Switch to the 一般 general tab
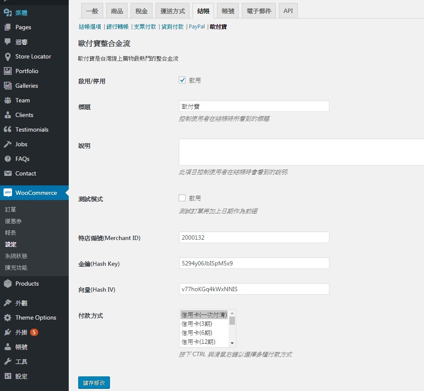The image size is (424, 391). tap(92, 11)
